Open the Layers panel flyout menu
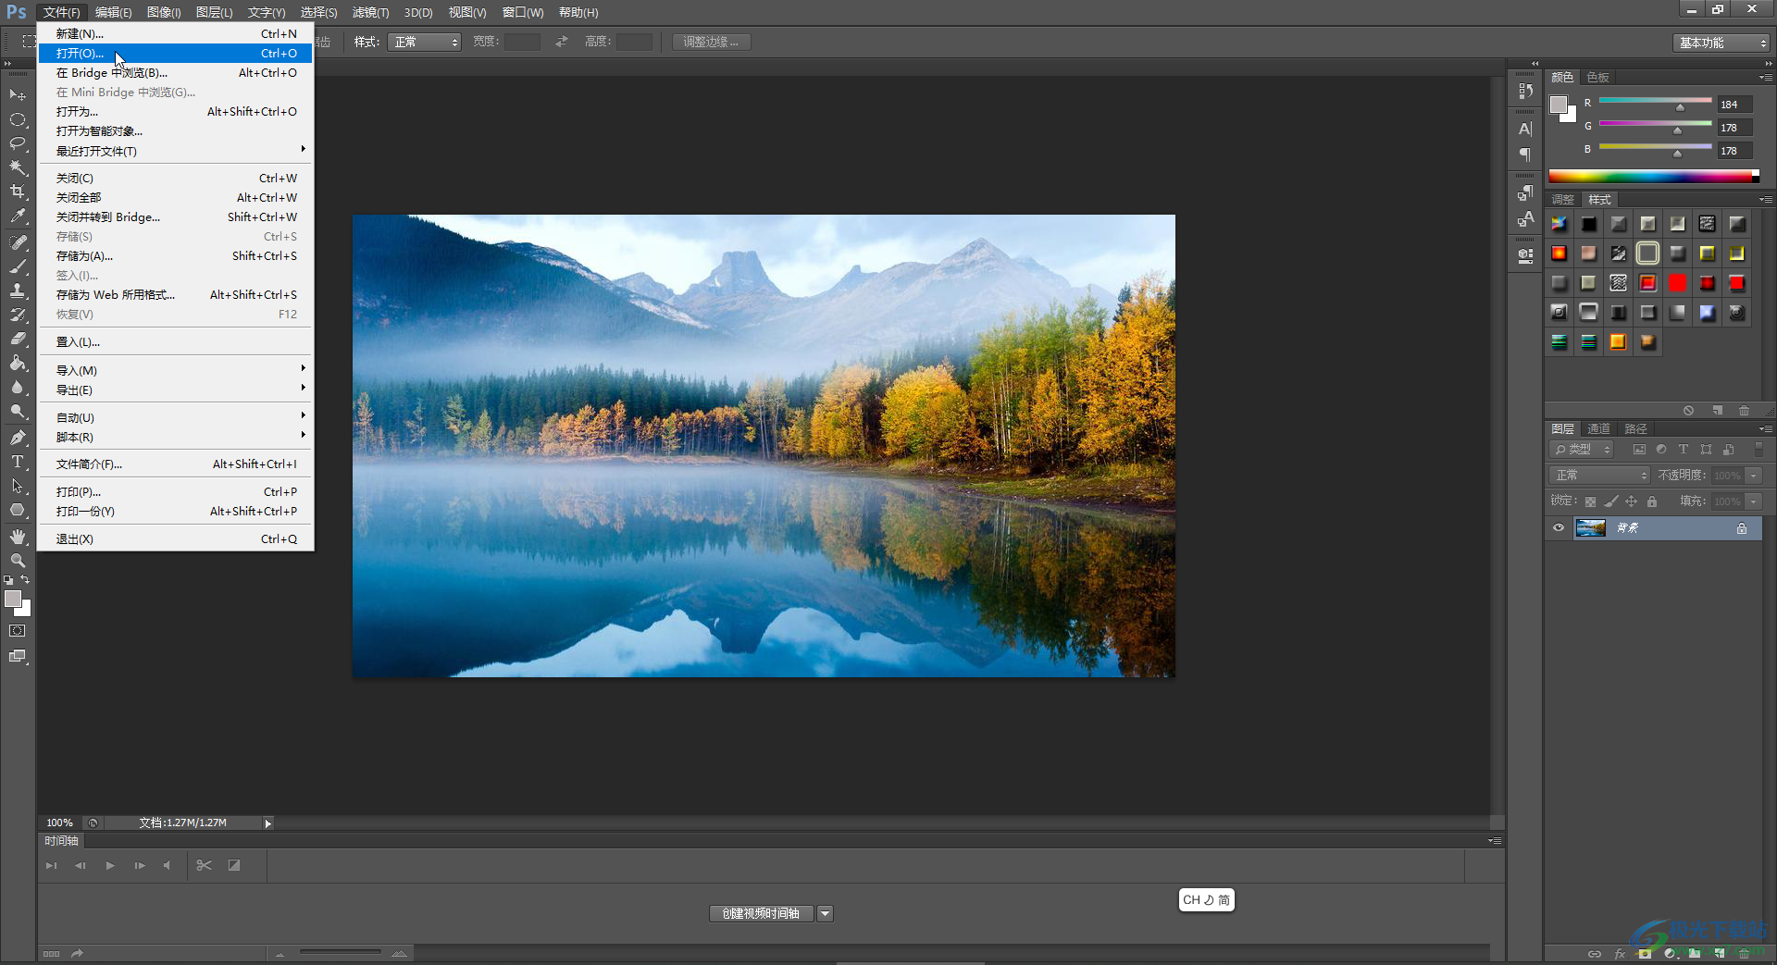The image size is (1777, 965). (x=1765, y=429)
